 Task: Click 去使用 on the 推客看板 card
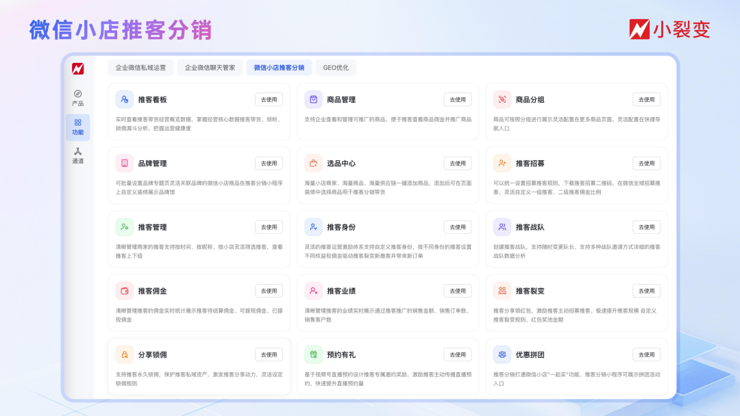268,99
